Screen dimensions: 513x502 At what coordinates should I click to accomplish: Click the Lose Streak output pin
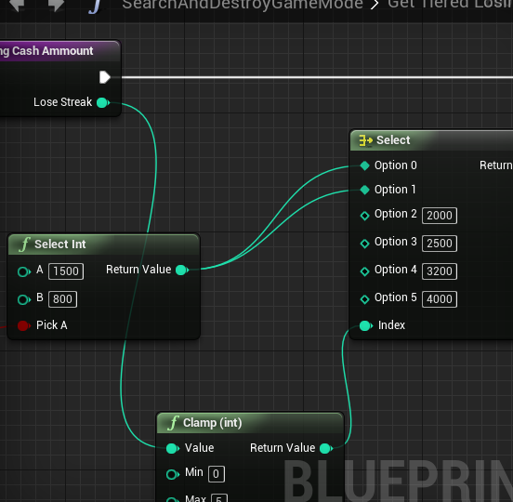click(103, 103)
